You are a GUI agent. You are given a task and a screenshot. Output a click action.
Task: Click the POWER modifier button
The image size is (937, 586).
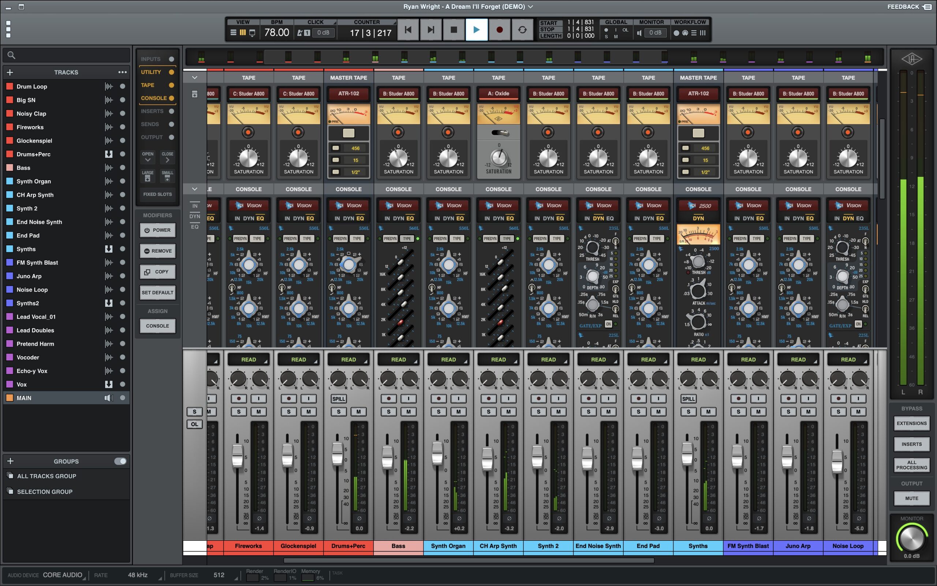[x=157, y=230]
